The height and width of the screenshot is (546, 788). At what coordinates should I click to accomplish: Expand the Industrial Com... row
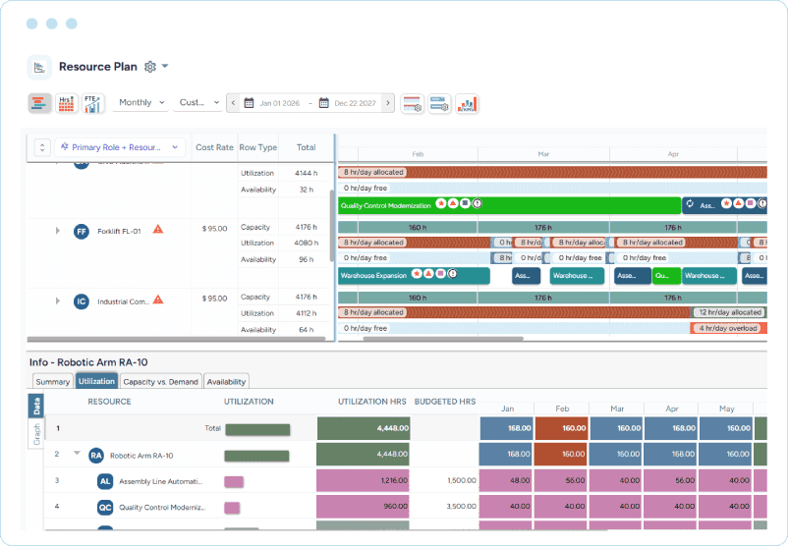(58, 300)
